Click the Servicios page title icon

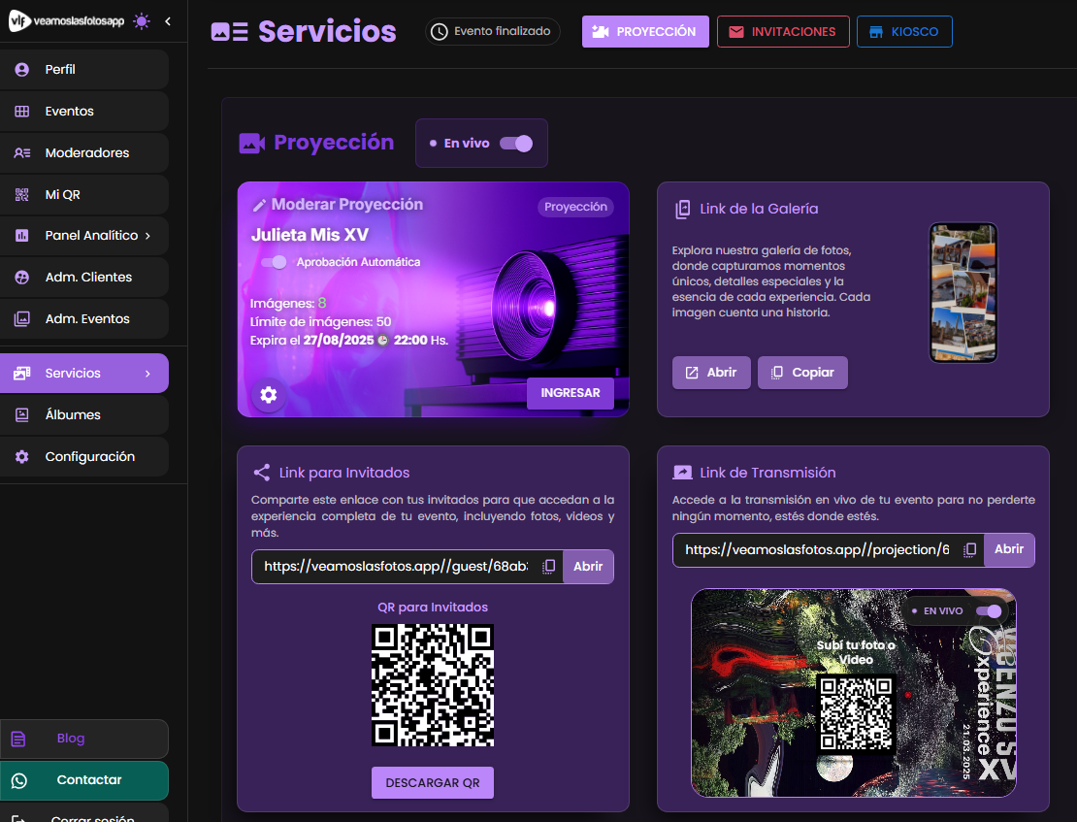click(x=229, y=32)
